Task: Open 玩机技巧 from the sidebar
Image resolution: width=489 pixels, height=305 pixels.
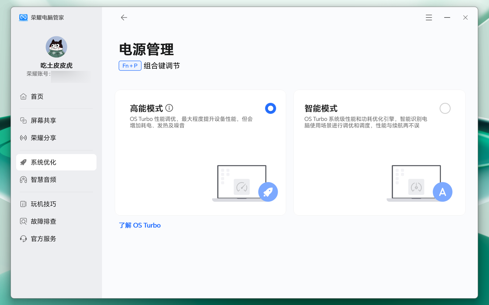Action: [x=56, y=204]
